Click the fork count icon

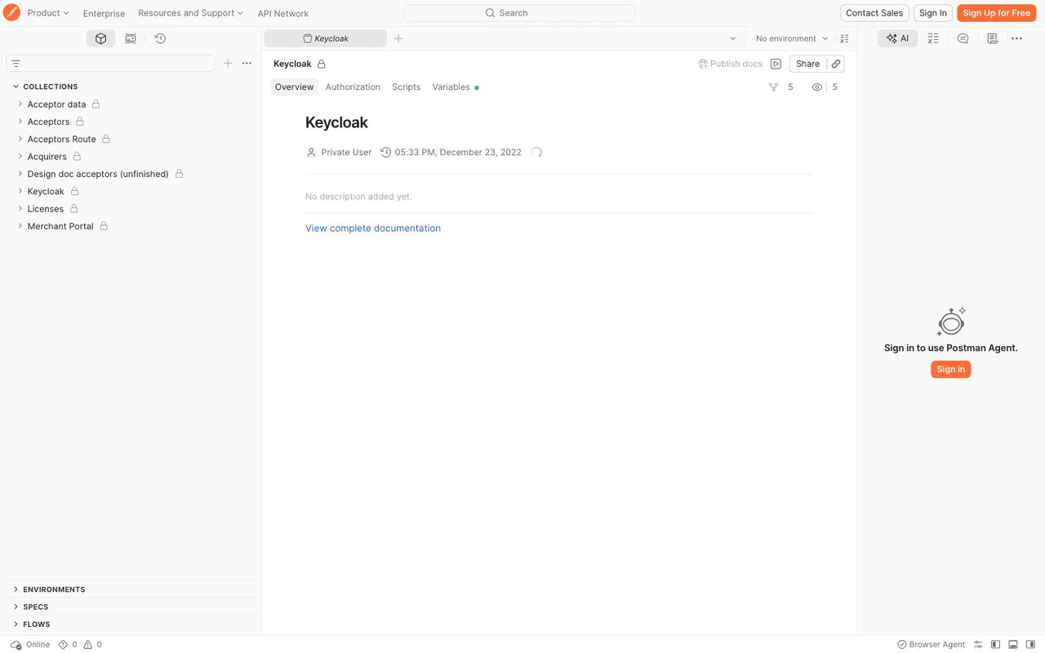click(x=773, y=87)
